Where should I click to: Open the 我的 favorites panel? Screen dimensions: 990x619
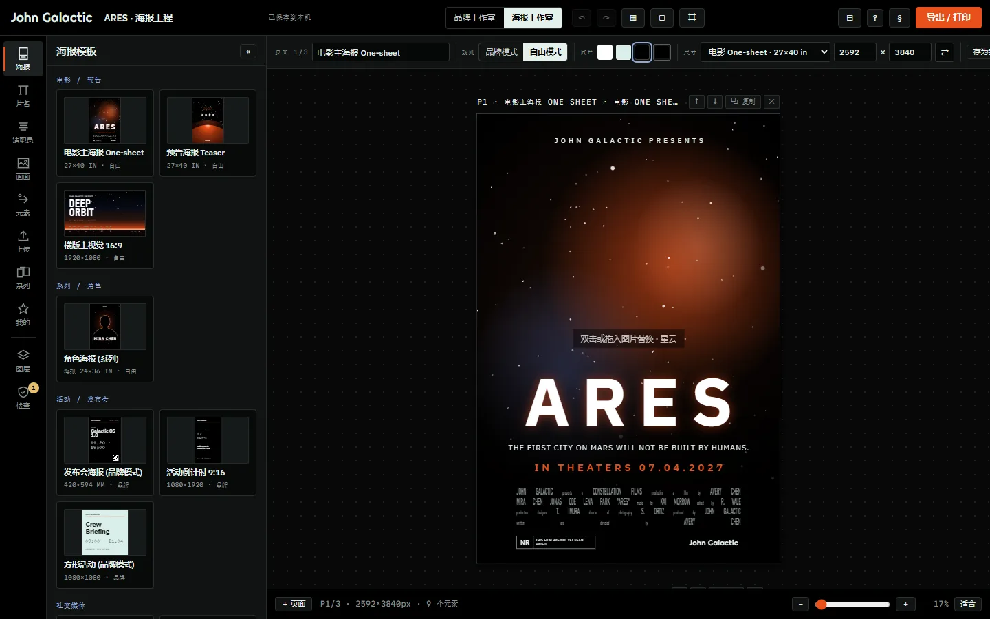pyautogui.click(x=23, y=314)
